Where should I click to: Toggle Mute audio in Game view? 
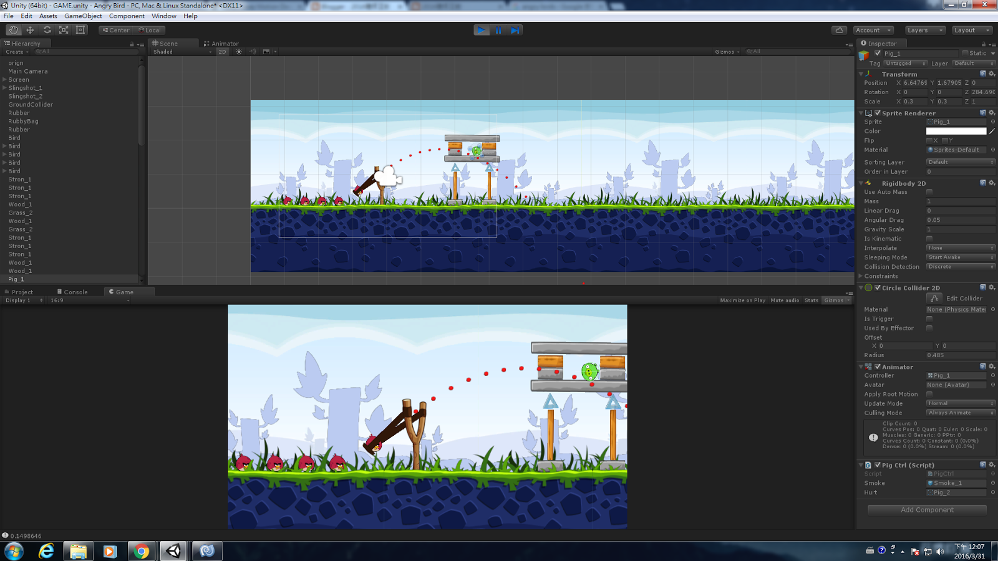point(785,300)
